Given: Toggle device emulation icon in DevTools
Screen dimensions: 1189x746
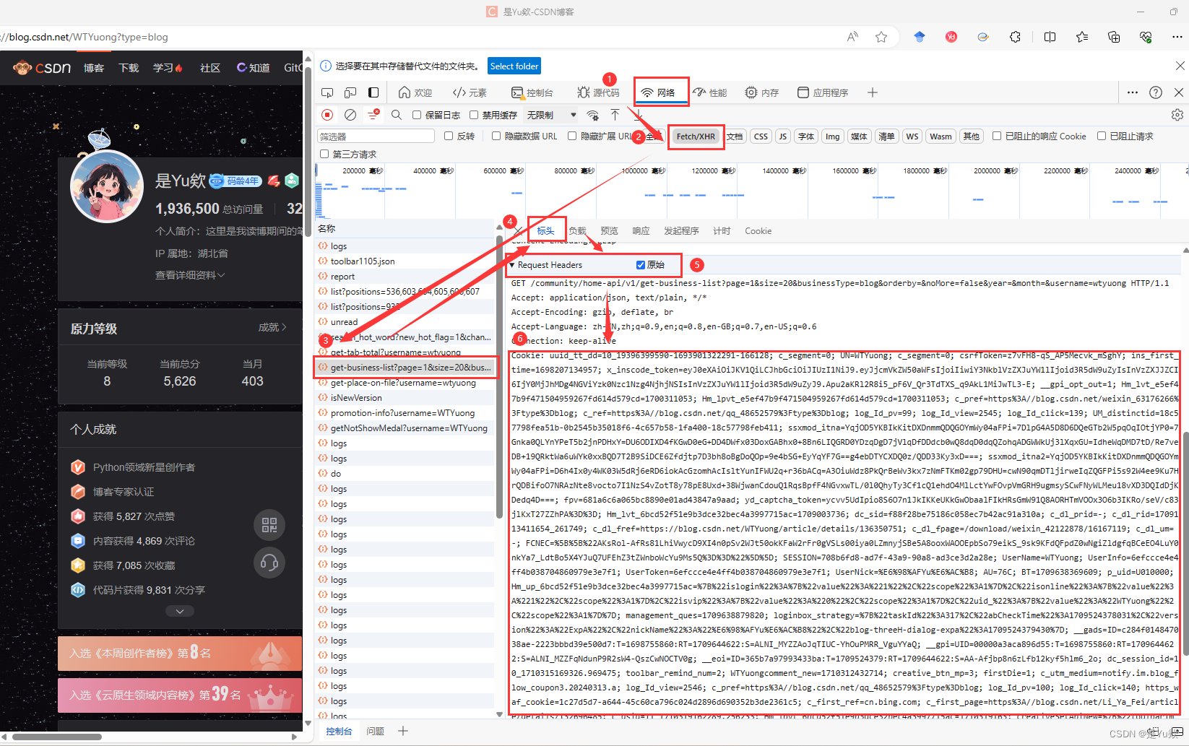Looking at the screenshot, I should click(350, 92).
